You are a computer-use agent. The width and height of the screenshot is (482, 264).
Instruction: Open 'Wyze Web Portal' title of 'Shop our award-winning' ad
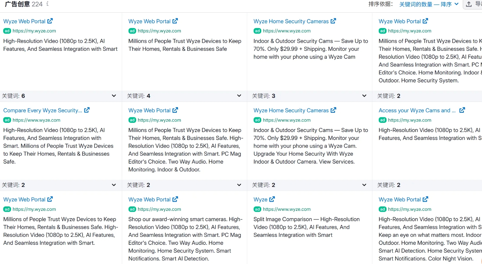(x=149, y=200)
